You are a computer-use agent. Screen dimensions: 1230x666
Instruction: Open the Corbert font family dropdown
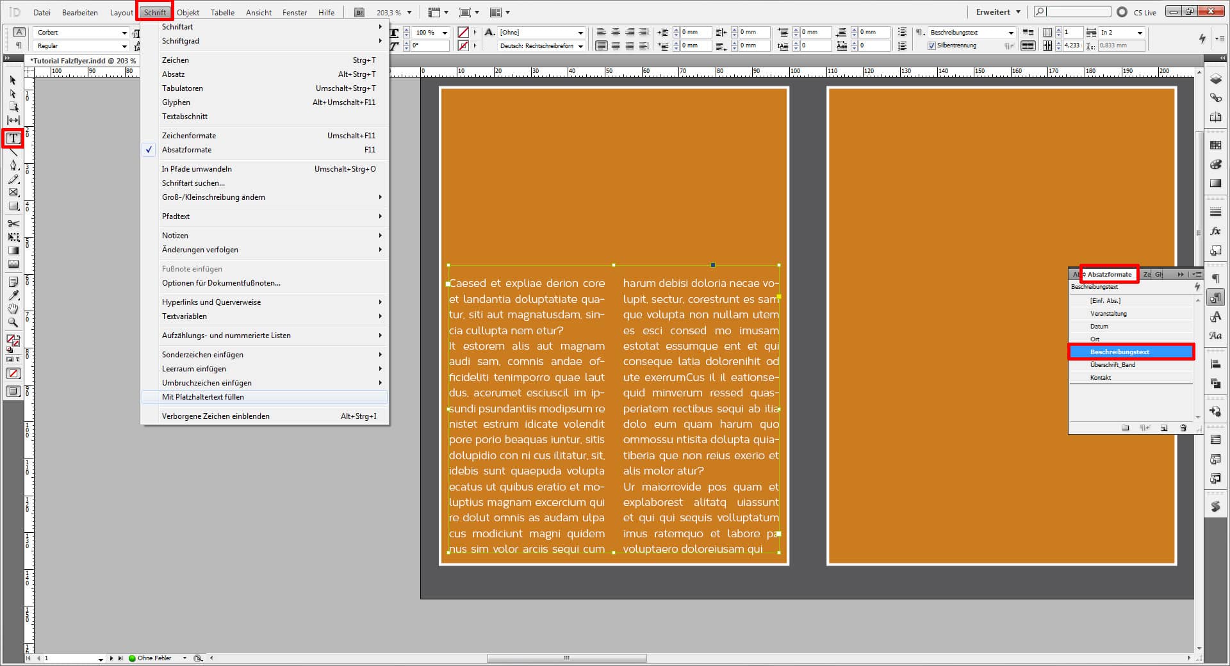[124, 33]
